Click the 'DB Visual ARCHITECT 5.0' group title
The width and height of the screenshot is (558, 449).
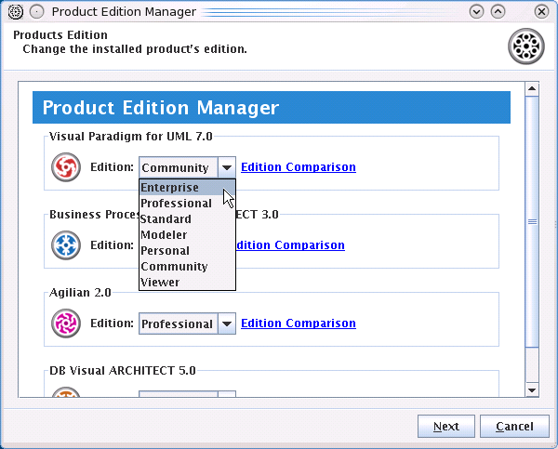pos(123,371)
